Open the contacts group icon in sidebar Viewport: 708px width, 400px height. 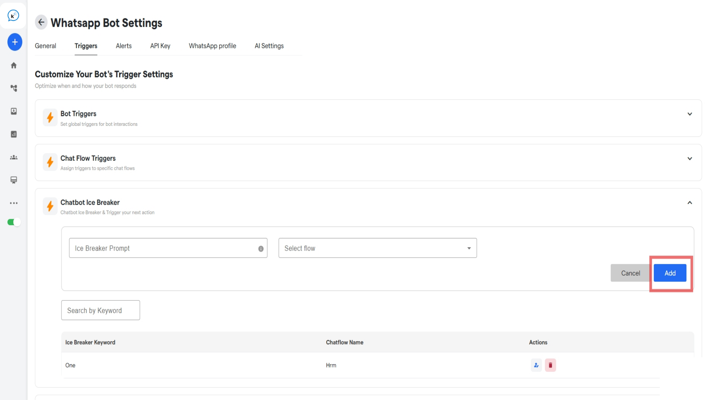tap(14, 157)
